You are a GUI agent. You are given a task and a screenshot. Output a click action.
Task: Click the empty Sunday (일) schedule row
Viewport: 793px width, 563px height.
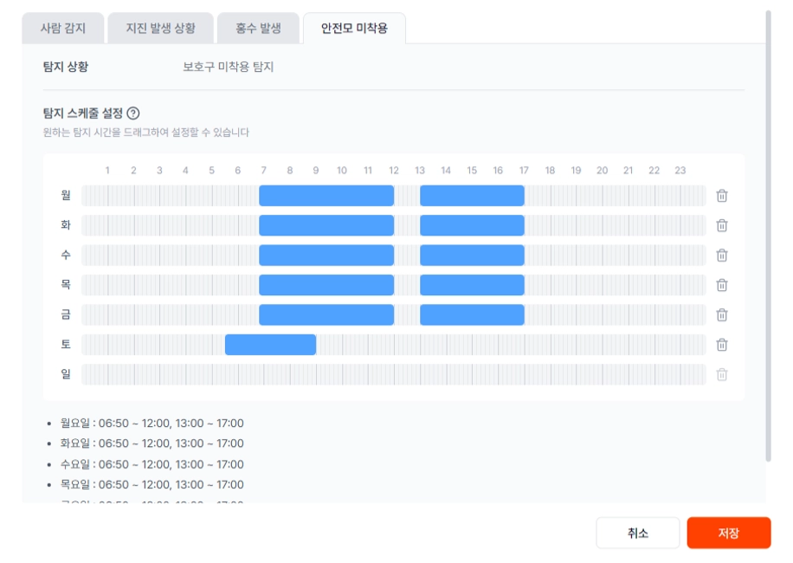tap(393, 374)
